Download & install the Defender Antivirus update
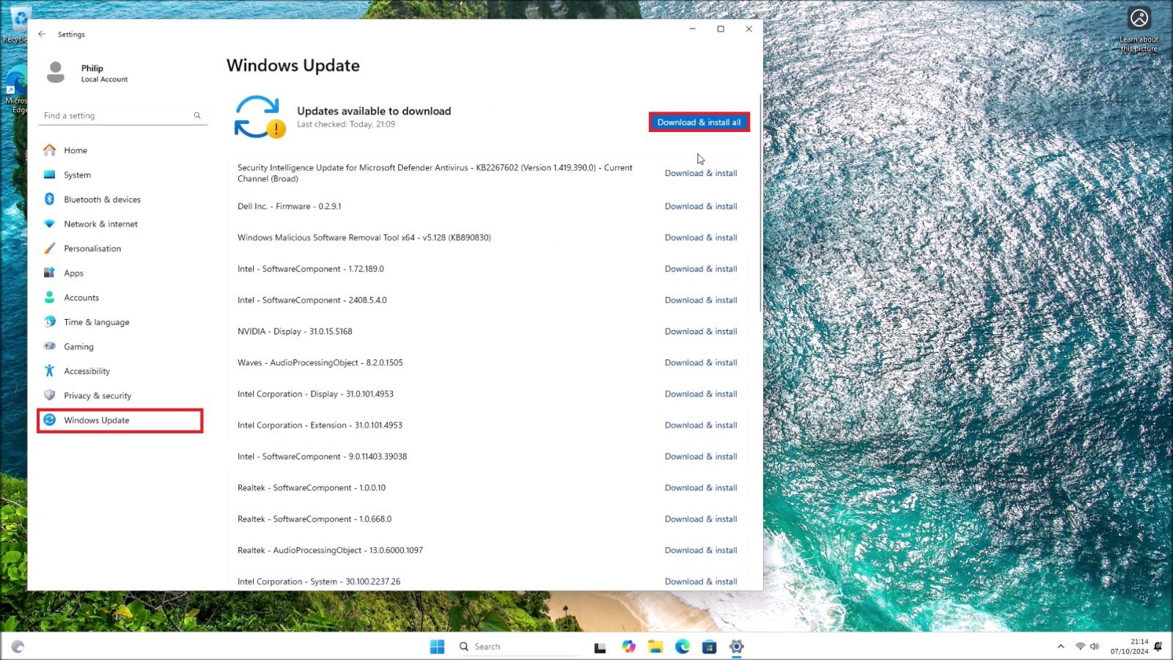The image size is (1173, 660). [701, 173]
